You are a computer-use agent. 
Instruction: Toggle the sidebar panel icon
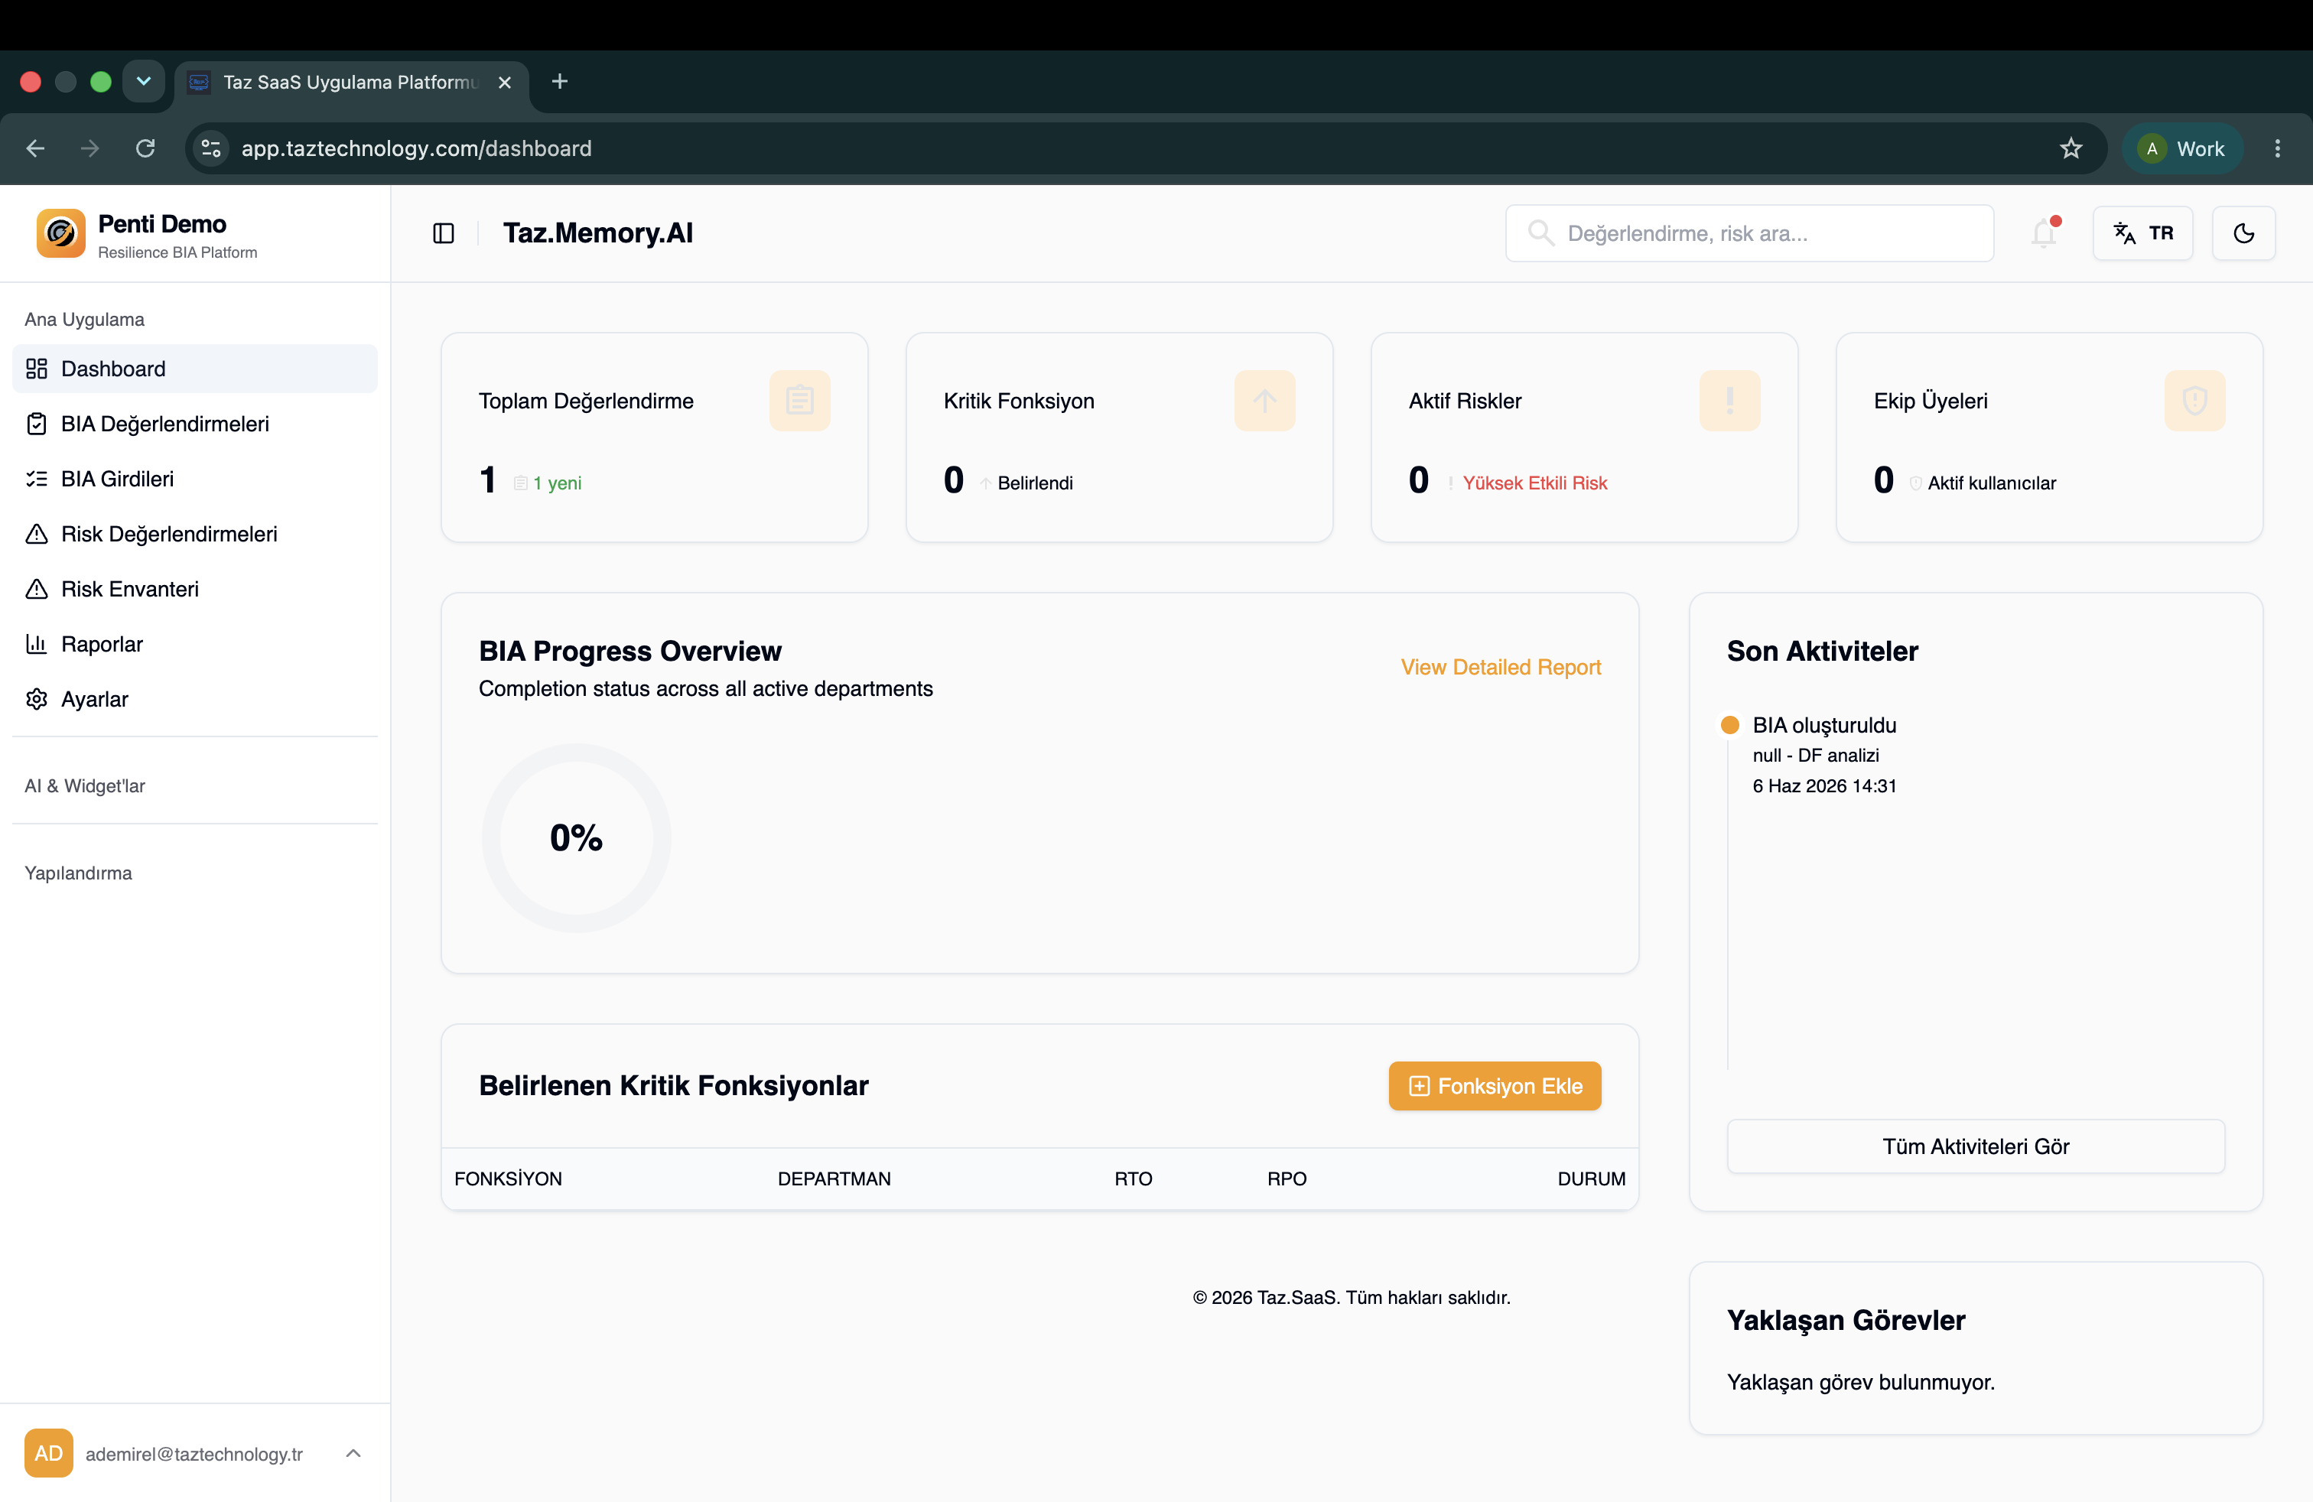[x=443, y=233]
